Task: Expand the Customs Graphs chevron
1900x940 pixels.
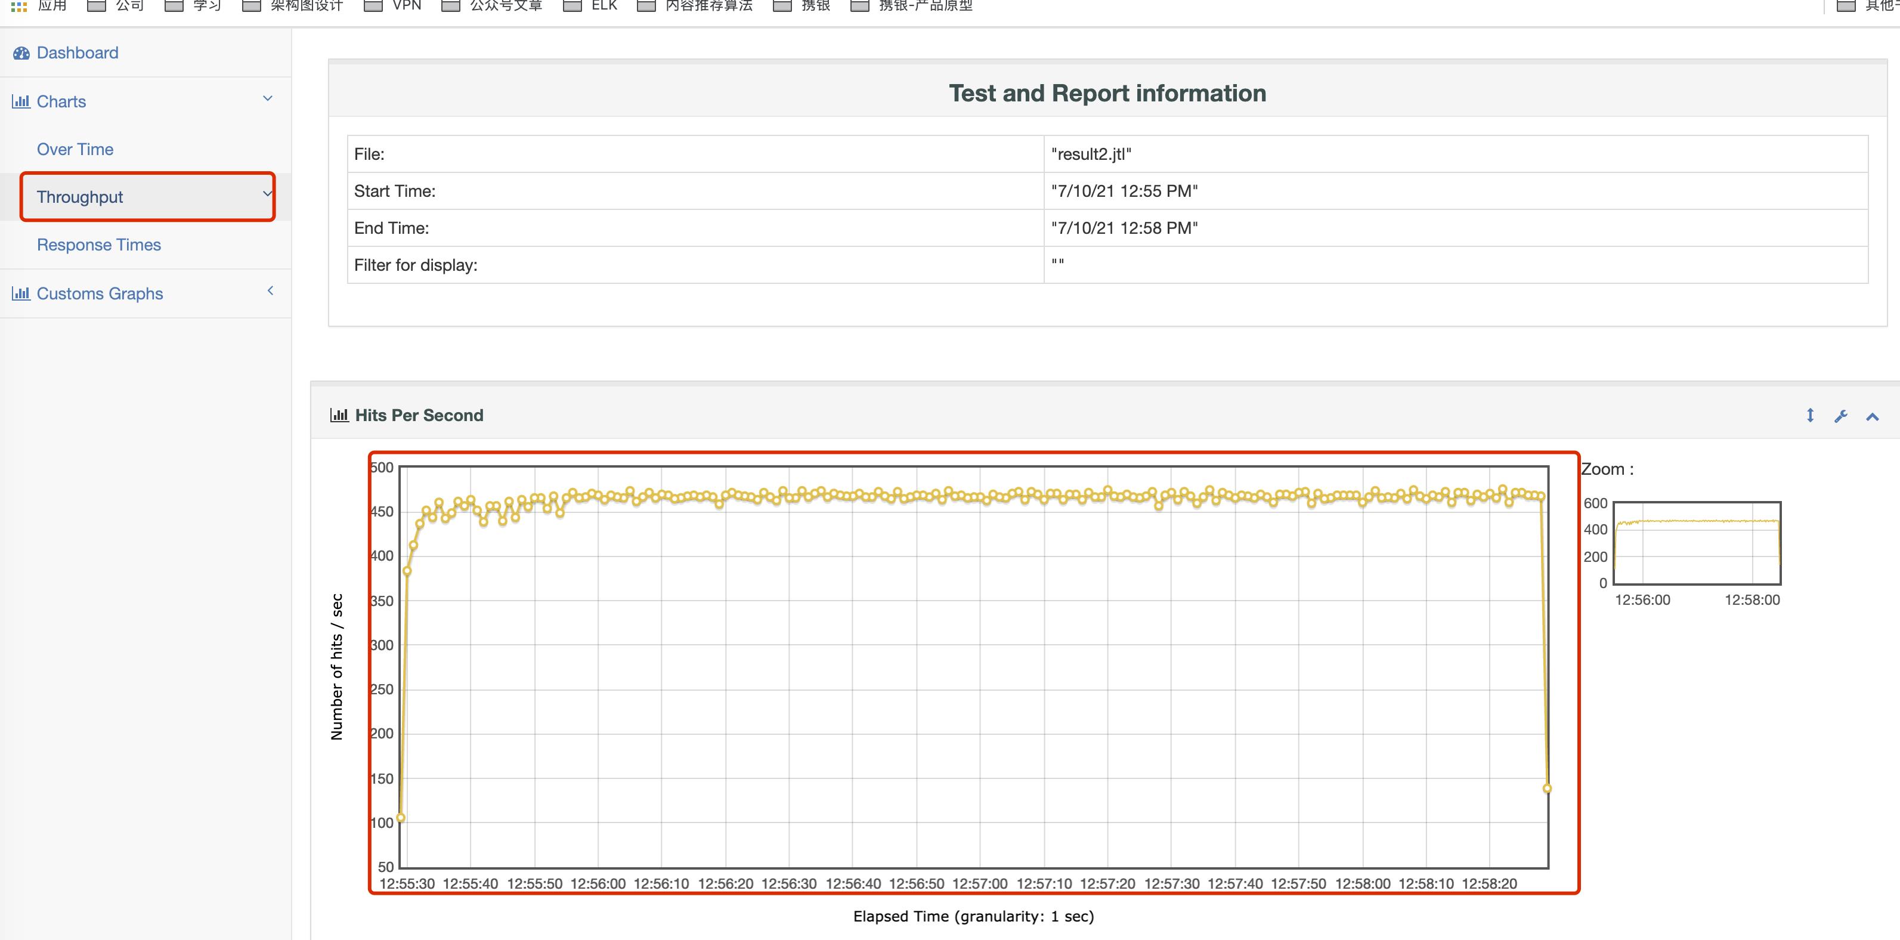Action: pyautogui.click(x=270, y=290)
